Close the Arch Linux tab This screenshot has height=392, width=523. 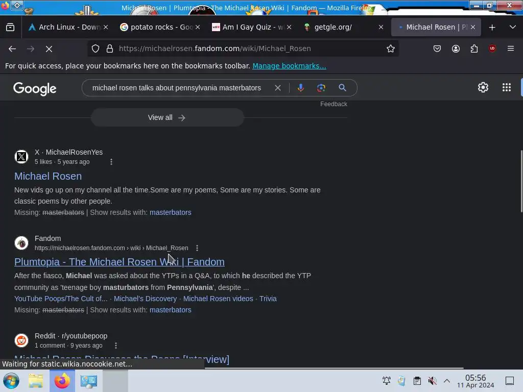(106, 28)
